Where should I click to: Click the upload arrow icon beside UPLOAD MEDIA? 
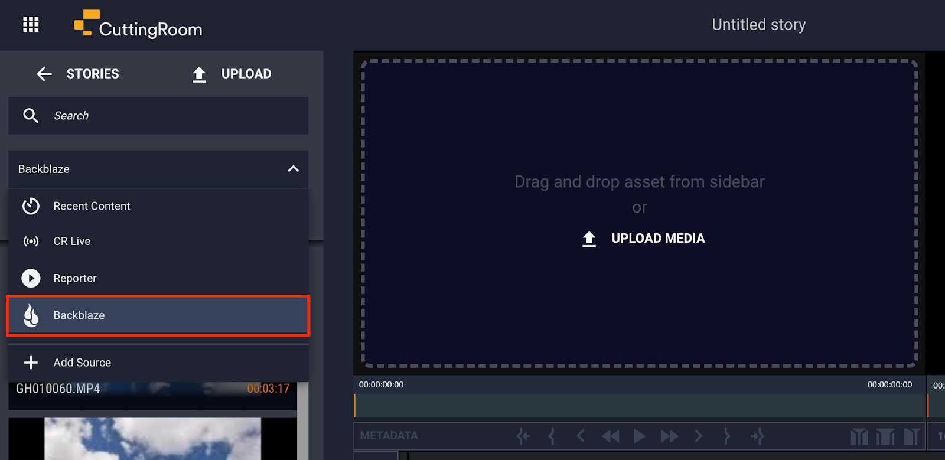click(589, 239)
